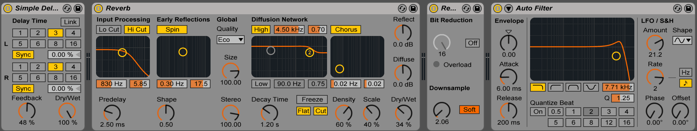Toggle Hi Cut in Reverb Input Processing
Viewport: 697px width, 131px height.
pos(137,30)
